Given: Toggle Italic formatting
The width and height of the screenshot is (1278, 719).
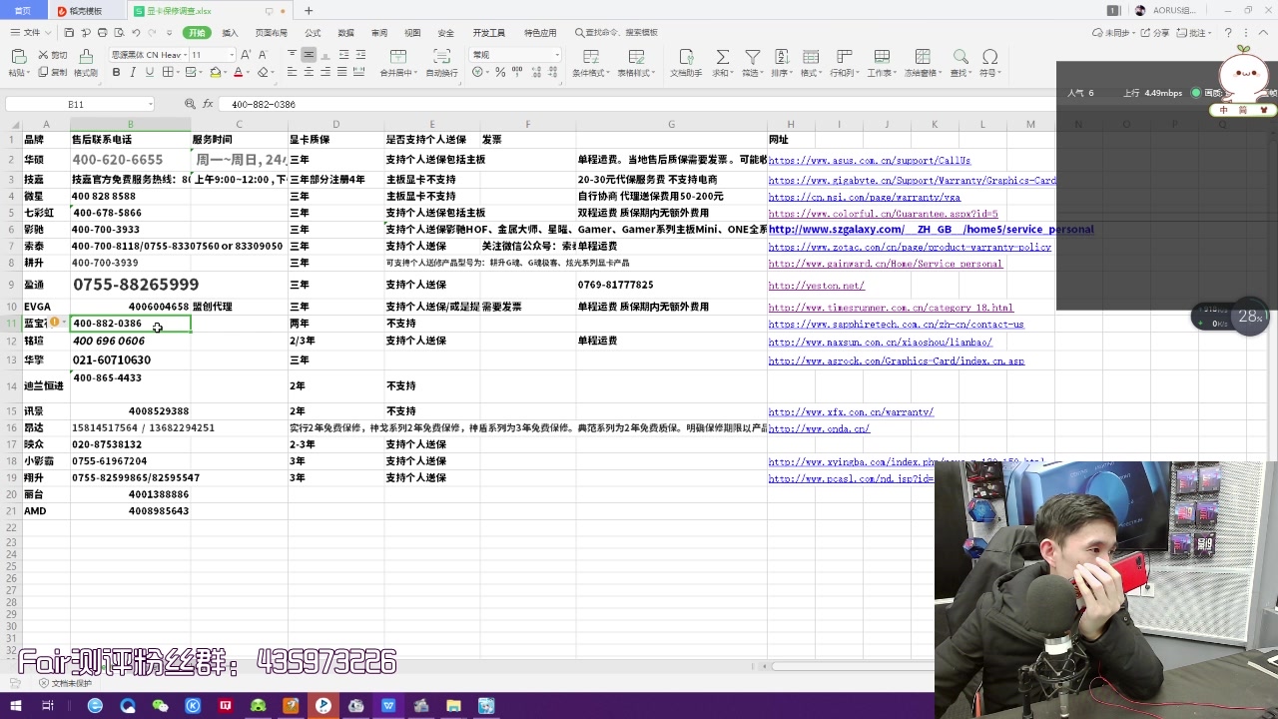Looking at the screenshot, I should click(133, 72).
